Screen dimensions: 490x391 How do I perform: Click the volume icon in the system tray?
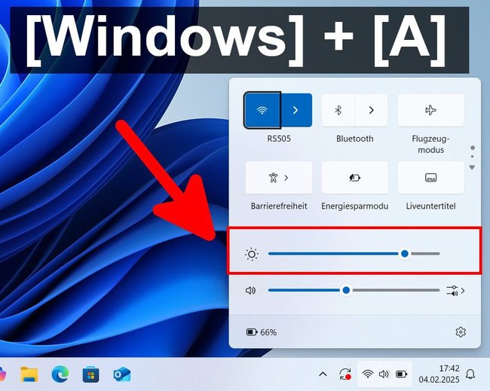pos(384,374)
